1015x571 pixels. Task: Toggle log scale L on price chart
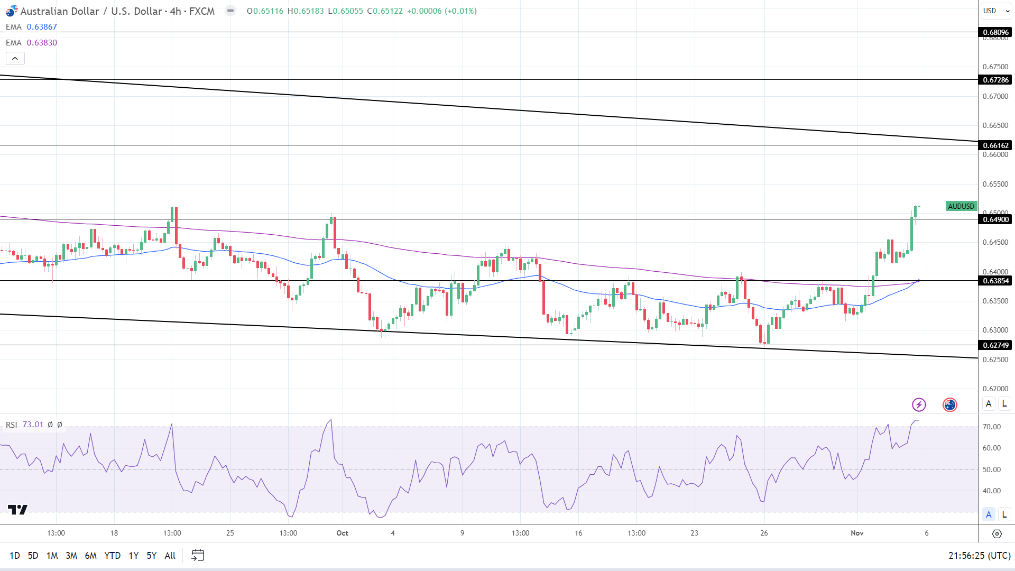click(x=1004, y=404)
